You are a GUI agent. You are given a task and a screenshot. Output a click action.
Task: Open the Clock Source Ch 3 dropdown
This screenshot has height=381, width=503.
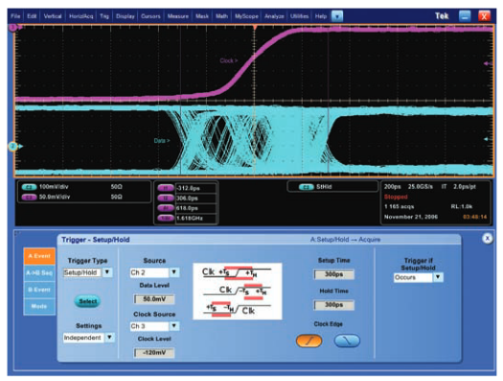click(173, 326)
